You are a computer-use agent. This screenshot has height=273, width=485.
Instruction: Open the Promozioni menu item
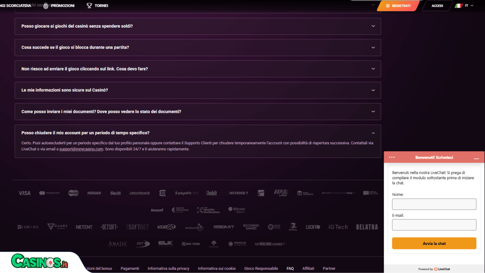point(59,6)
